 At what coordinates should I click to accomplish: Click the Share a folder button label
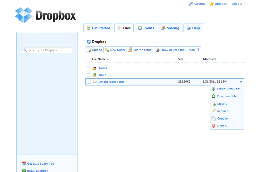[x=143, y=50]
